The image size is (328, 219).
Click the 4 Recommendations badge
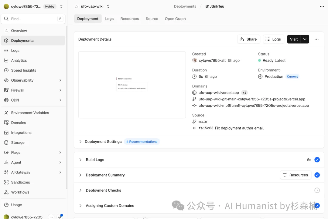[142, 141]
